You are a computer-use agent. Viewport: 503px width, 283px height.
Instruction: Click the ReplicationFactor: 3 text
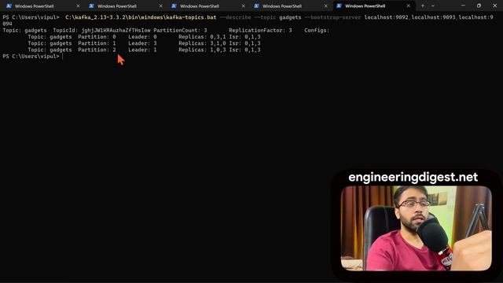[x=260, y=31]
